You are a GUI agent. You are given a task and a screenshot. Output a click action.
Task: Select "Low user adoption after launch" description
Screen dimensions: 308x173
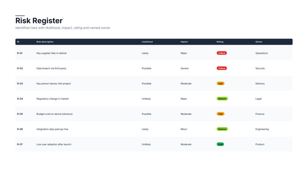pos(54,144)
